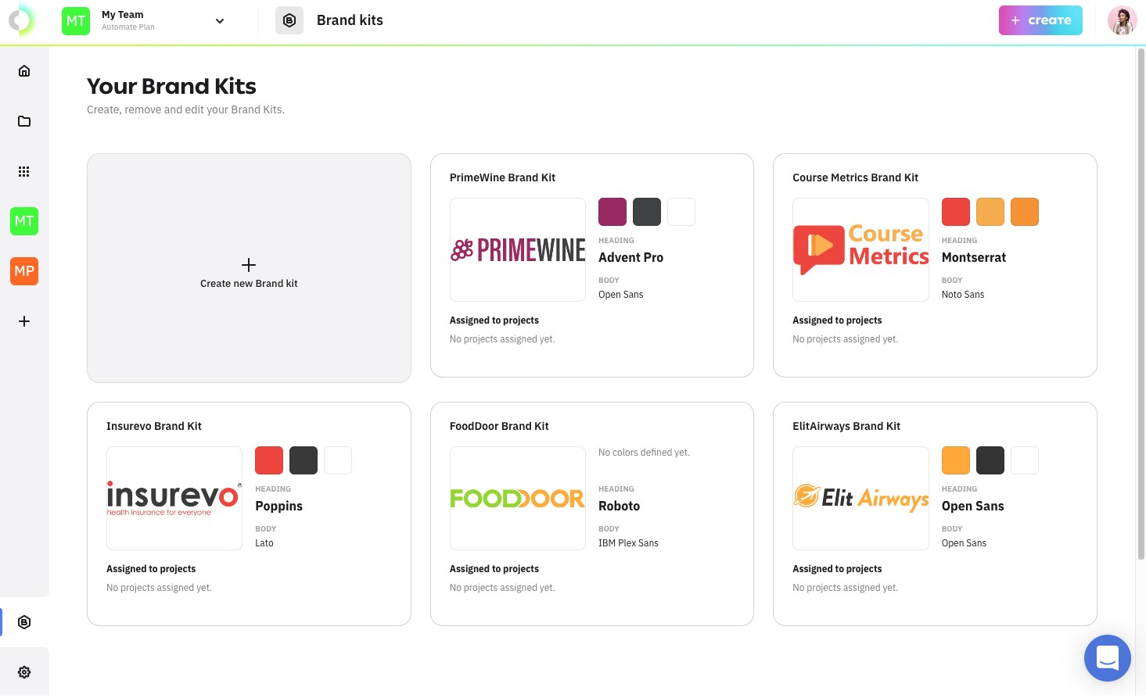Add a new workspace with the plus icon
Screen dimensions: 1146x698
tap(24, 321)
